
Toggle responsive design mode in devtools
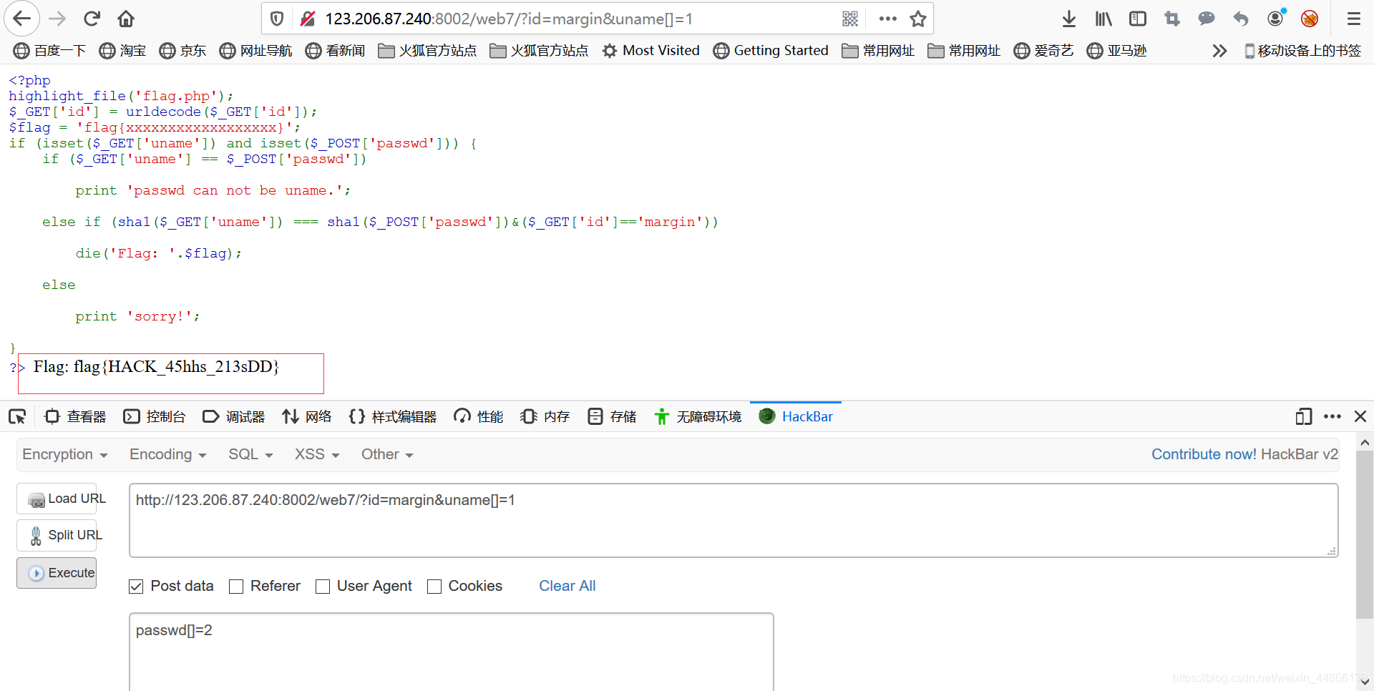1304,416
